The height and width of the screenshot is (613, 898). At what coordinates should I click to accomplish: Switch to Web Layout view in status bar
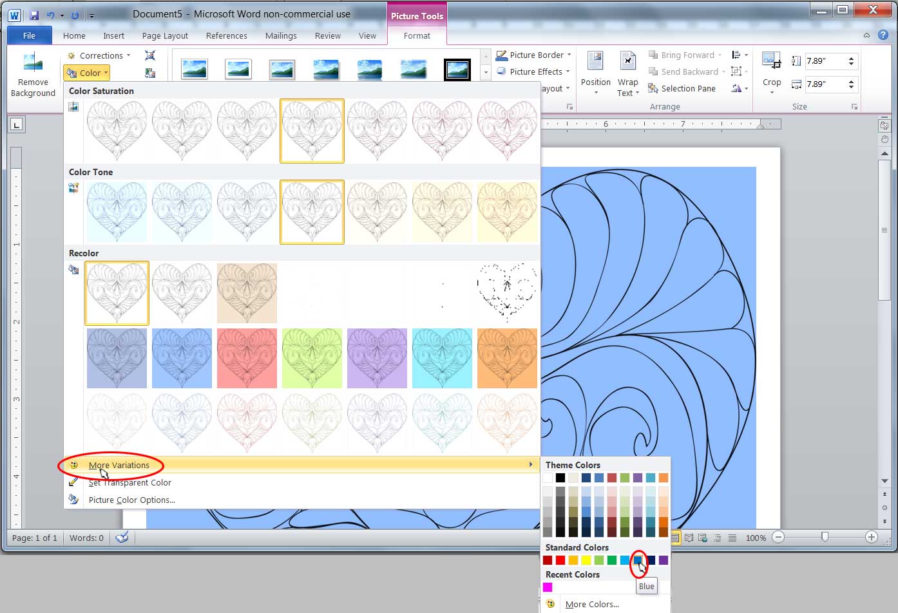702,538
